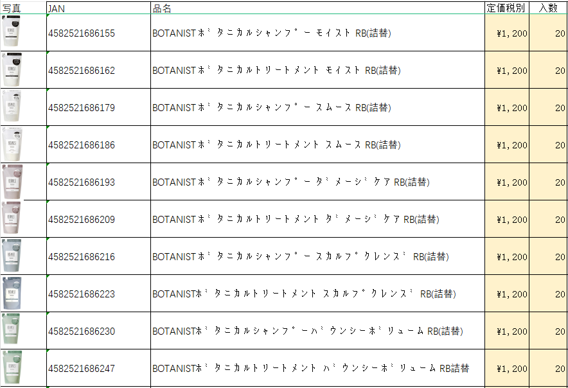
Task: Select product name ボタニカルシャンプー スムース RB(詰替)
Action: 317,107
